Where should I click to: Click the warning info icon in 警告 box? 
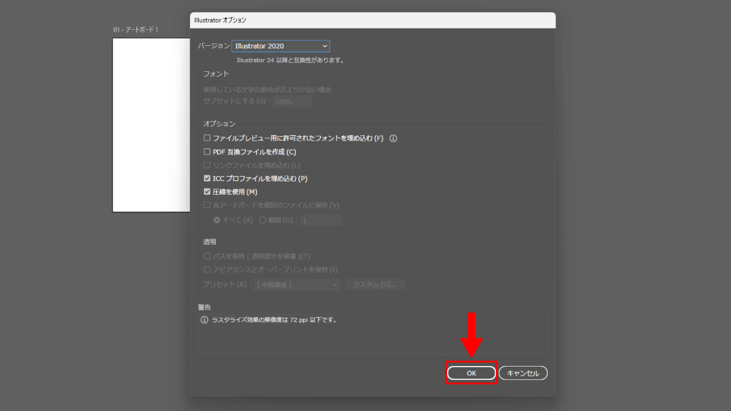click(204, 320)
